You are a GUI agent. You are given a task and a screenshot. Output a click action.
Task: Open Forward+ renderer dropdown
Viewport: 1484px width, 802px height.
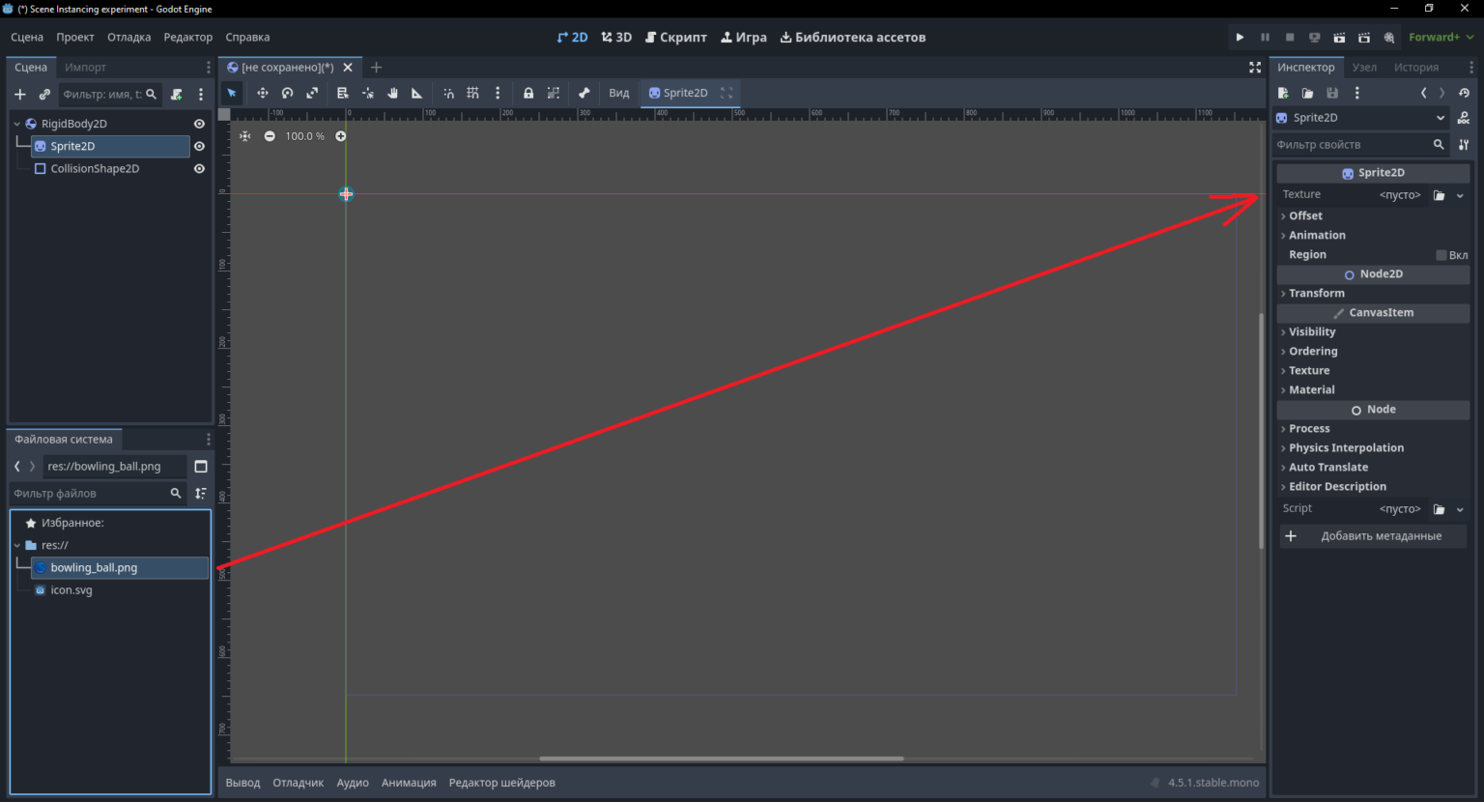coord(1441,38)
